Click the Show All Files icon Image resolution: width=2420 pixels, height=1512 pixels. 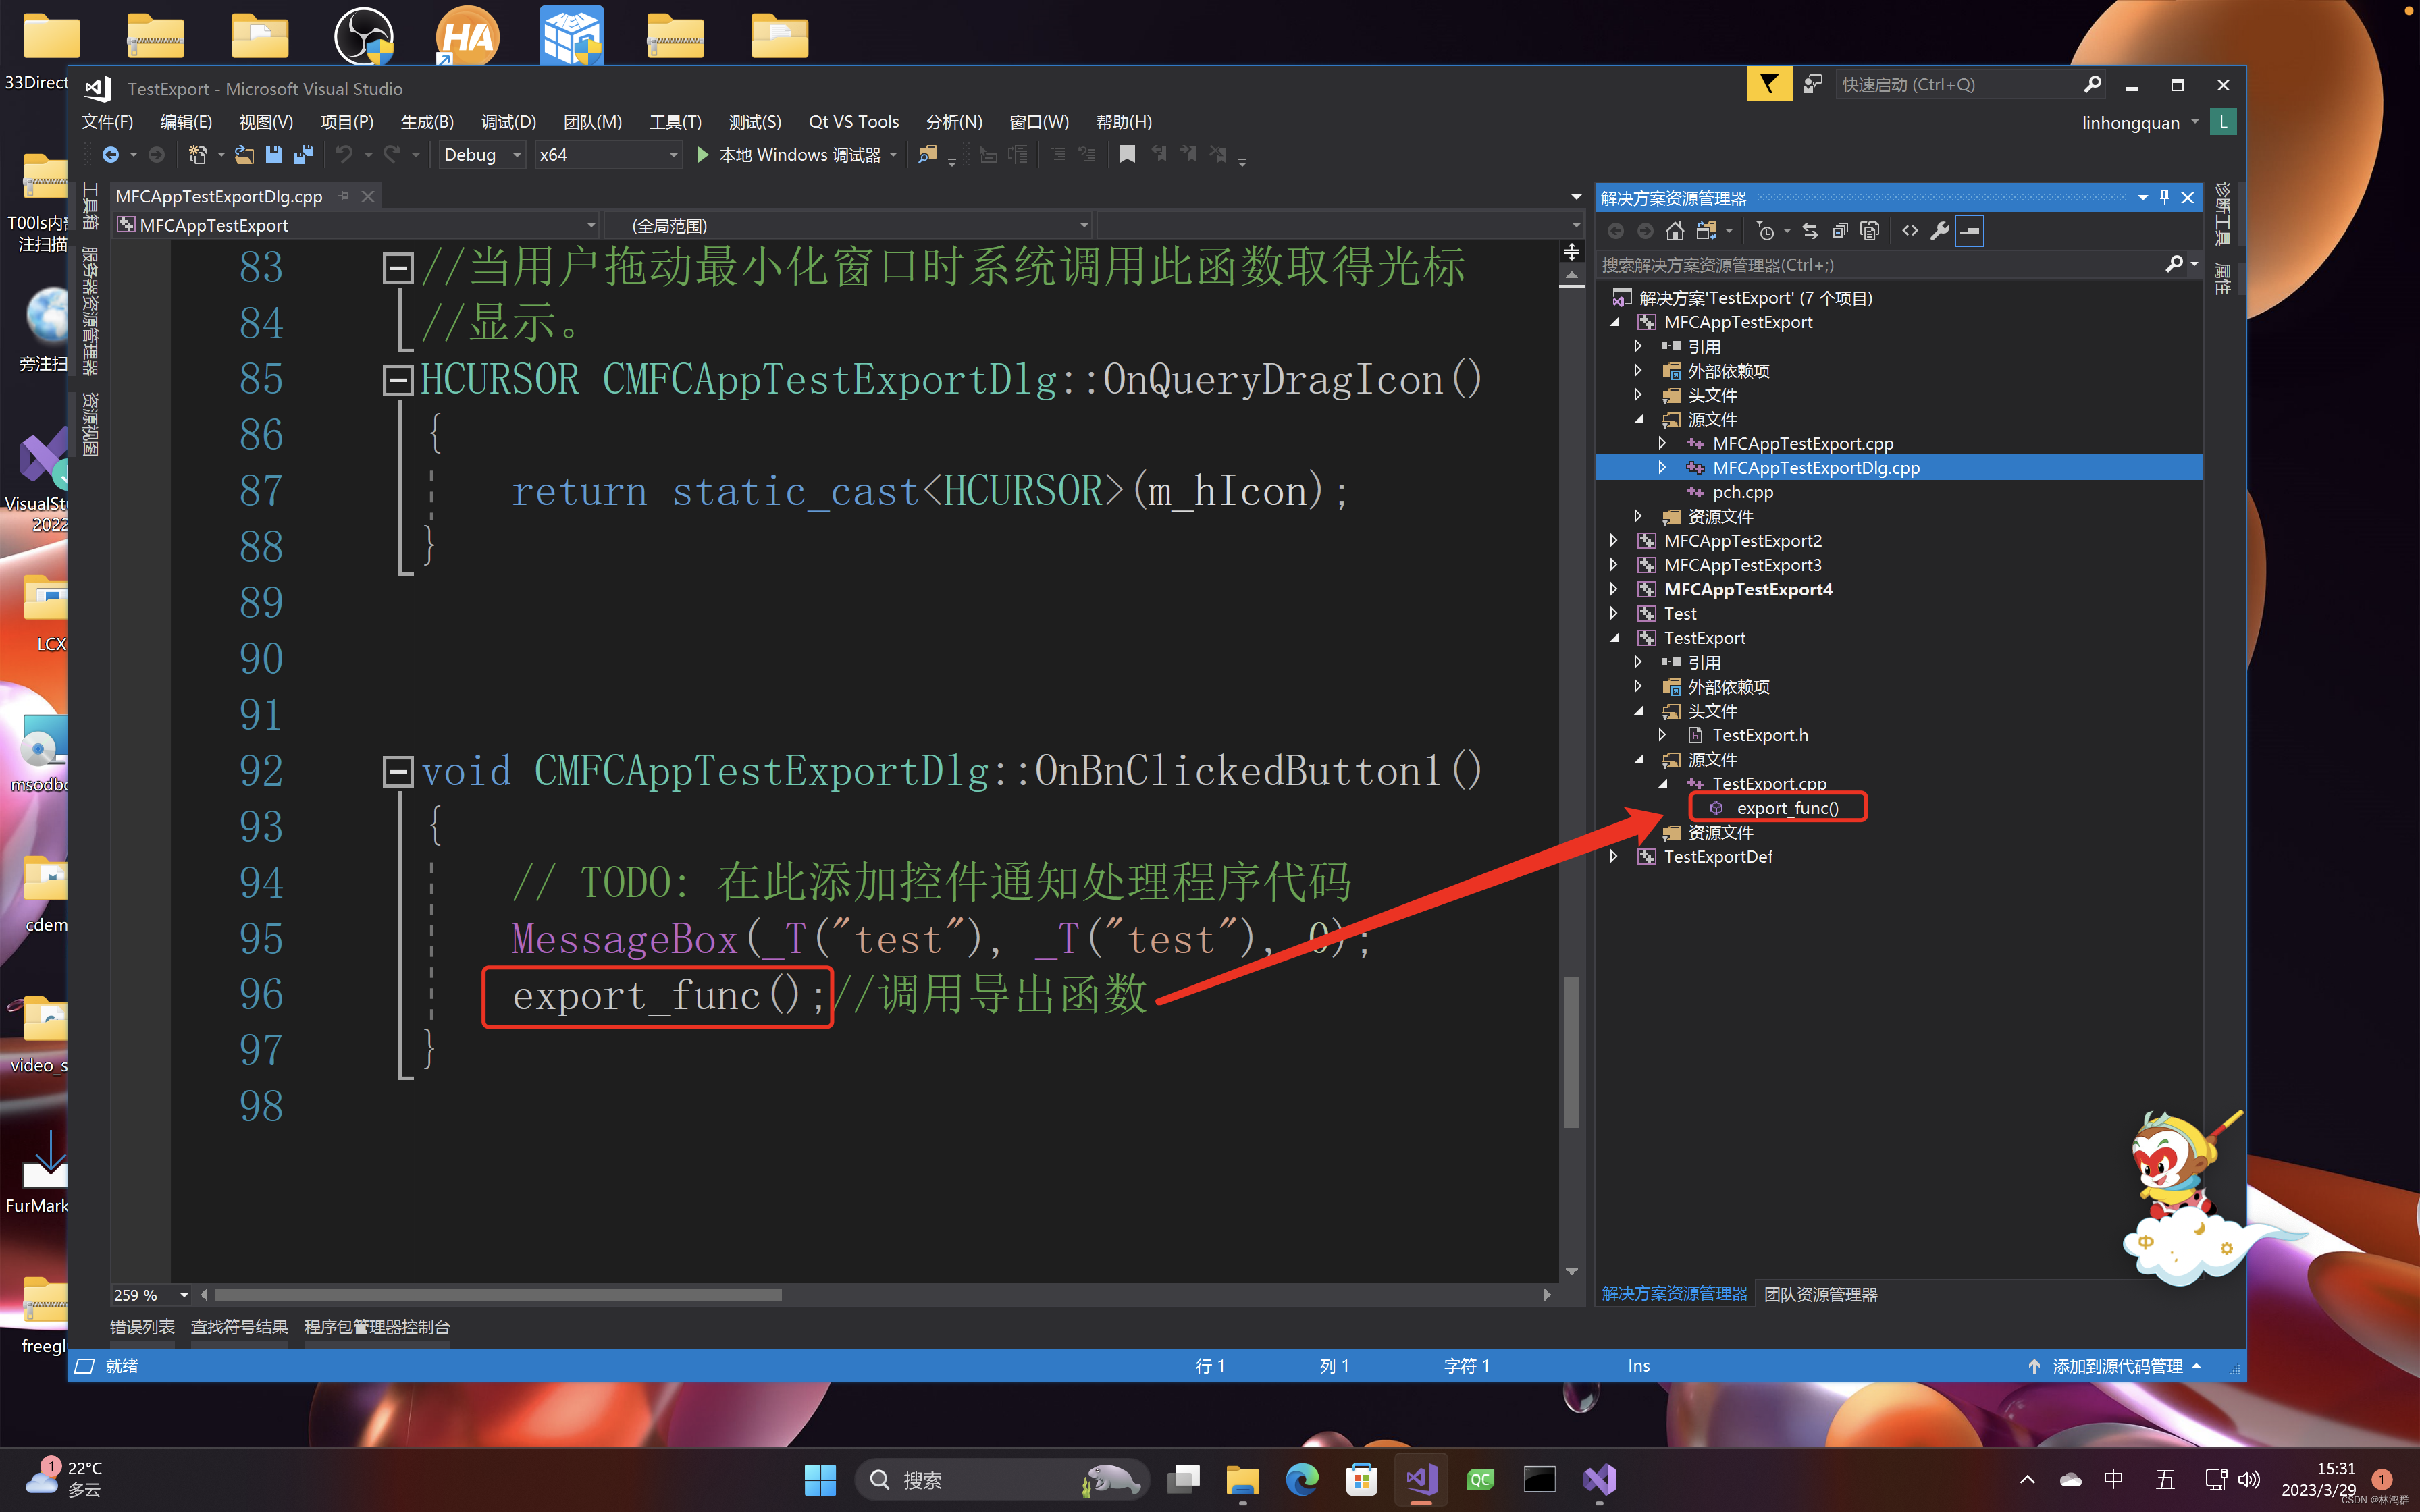coord(1870,231)
